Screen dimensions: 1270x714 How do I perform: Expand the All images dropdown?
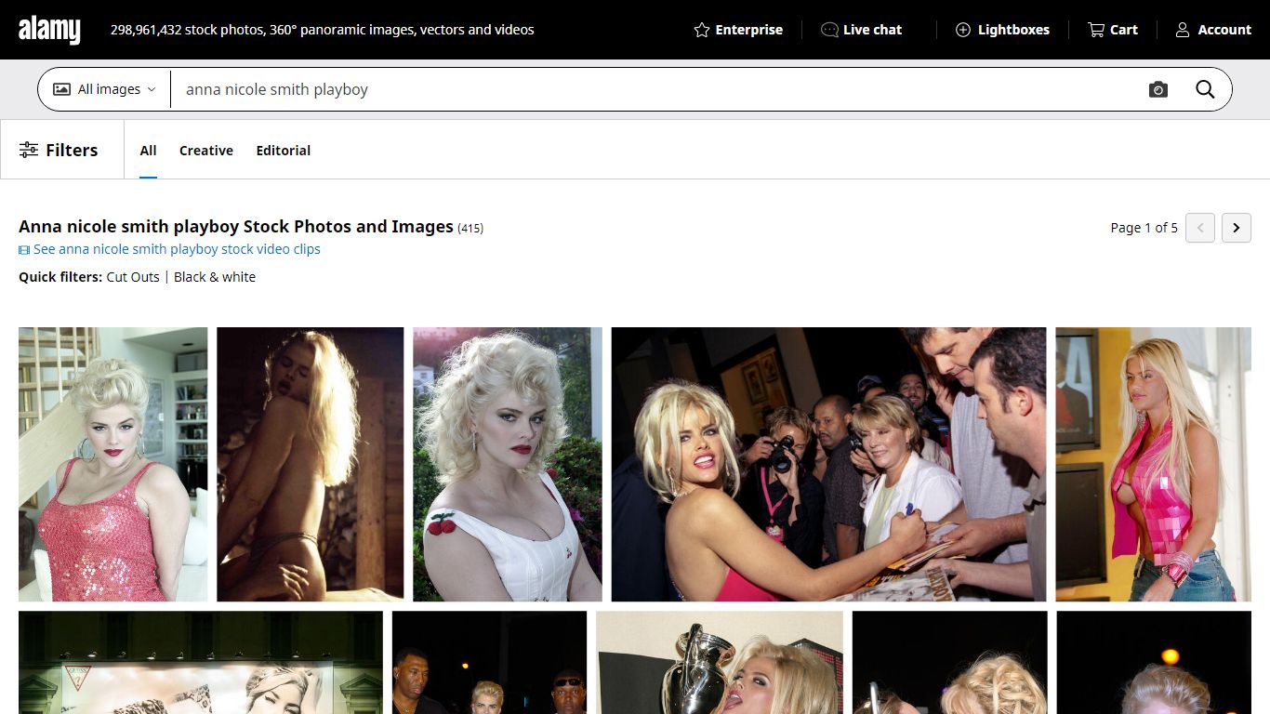pos(104,89)
